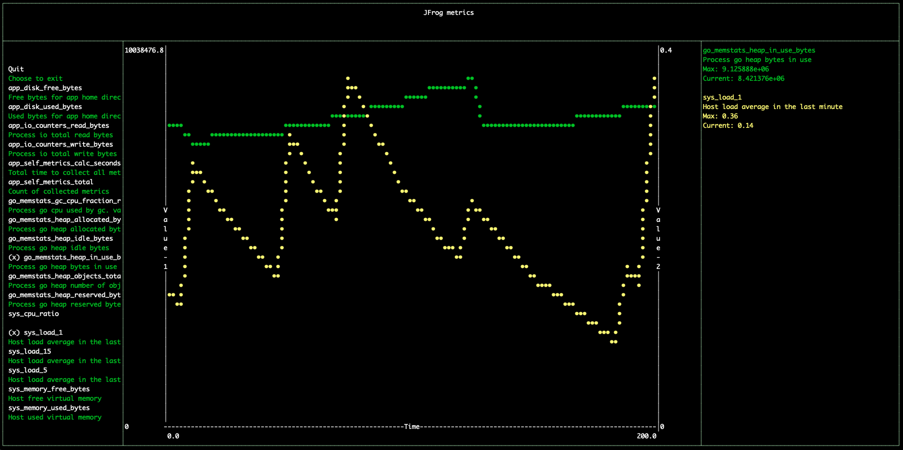Click the Time axis label
Screen dimensions: 903x450
coord(412,427)
